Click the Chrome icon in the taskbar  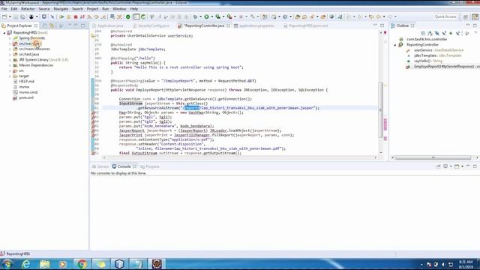coord(82,264)
